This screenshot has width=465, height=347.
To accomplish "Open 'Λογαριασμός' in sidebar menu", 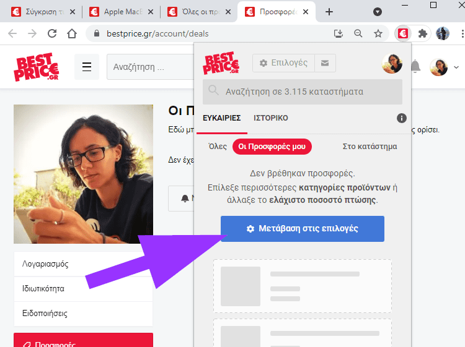I will [83, 264].
